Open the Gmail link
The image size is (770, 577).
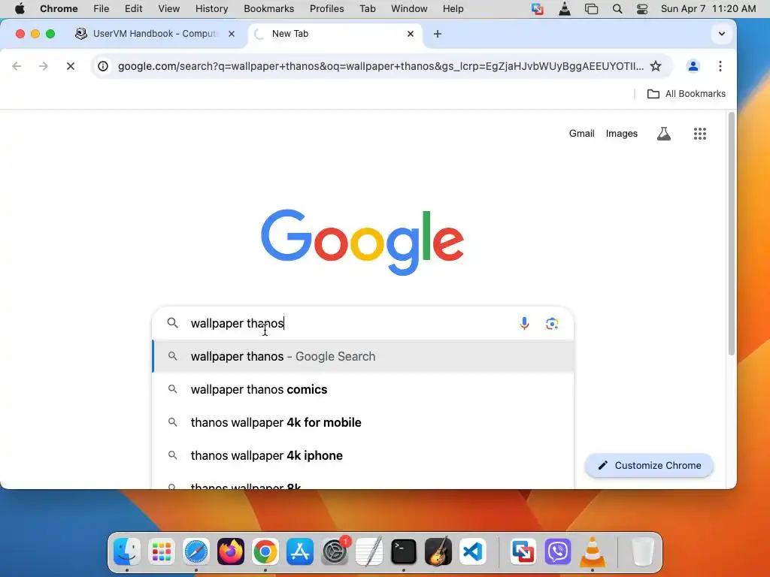click(x=581, y=134)
